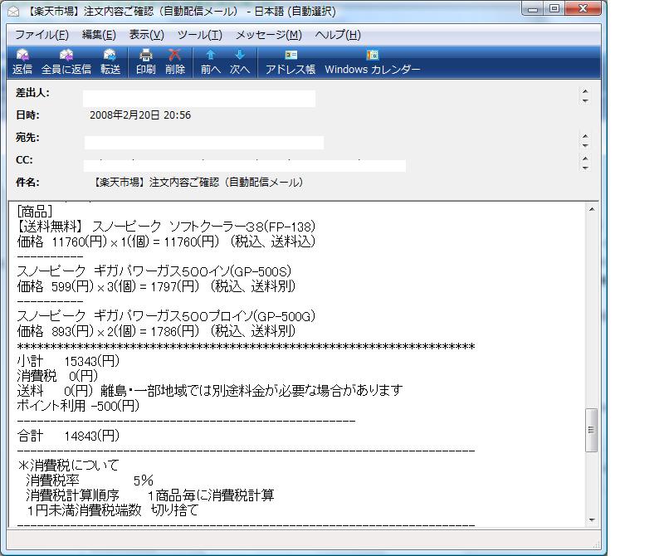The width and height of the screenshot is (664, 556).
Task: Open the メッセージ(M) menu
Action: point(268,35)
